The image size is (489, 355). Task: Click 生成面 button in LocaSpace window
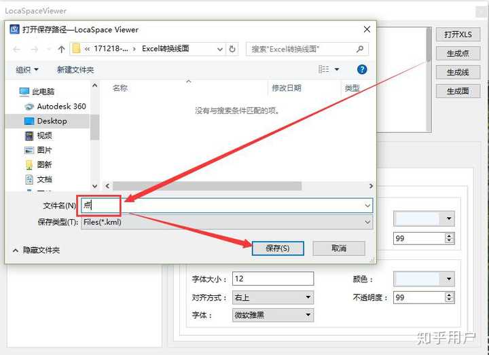pyautogui.click(x=458, y=92)
